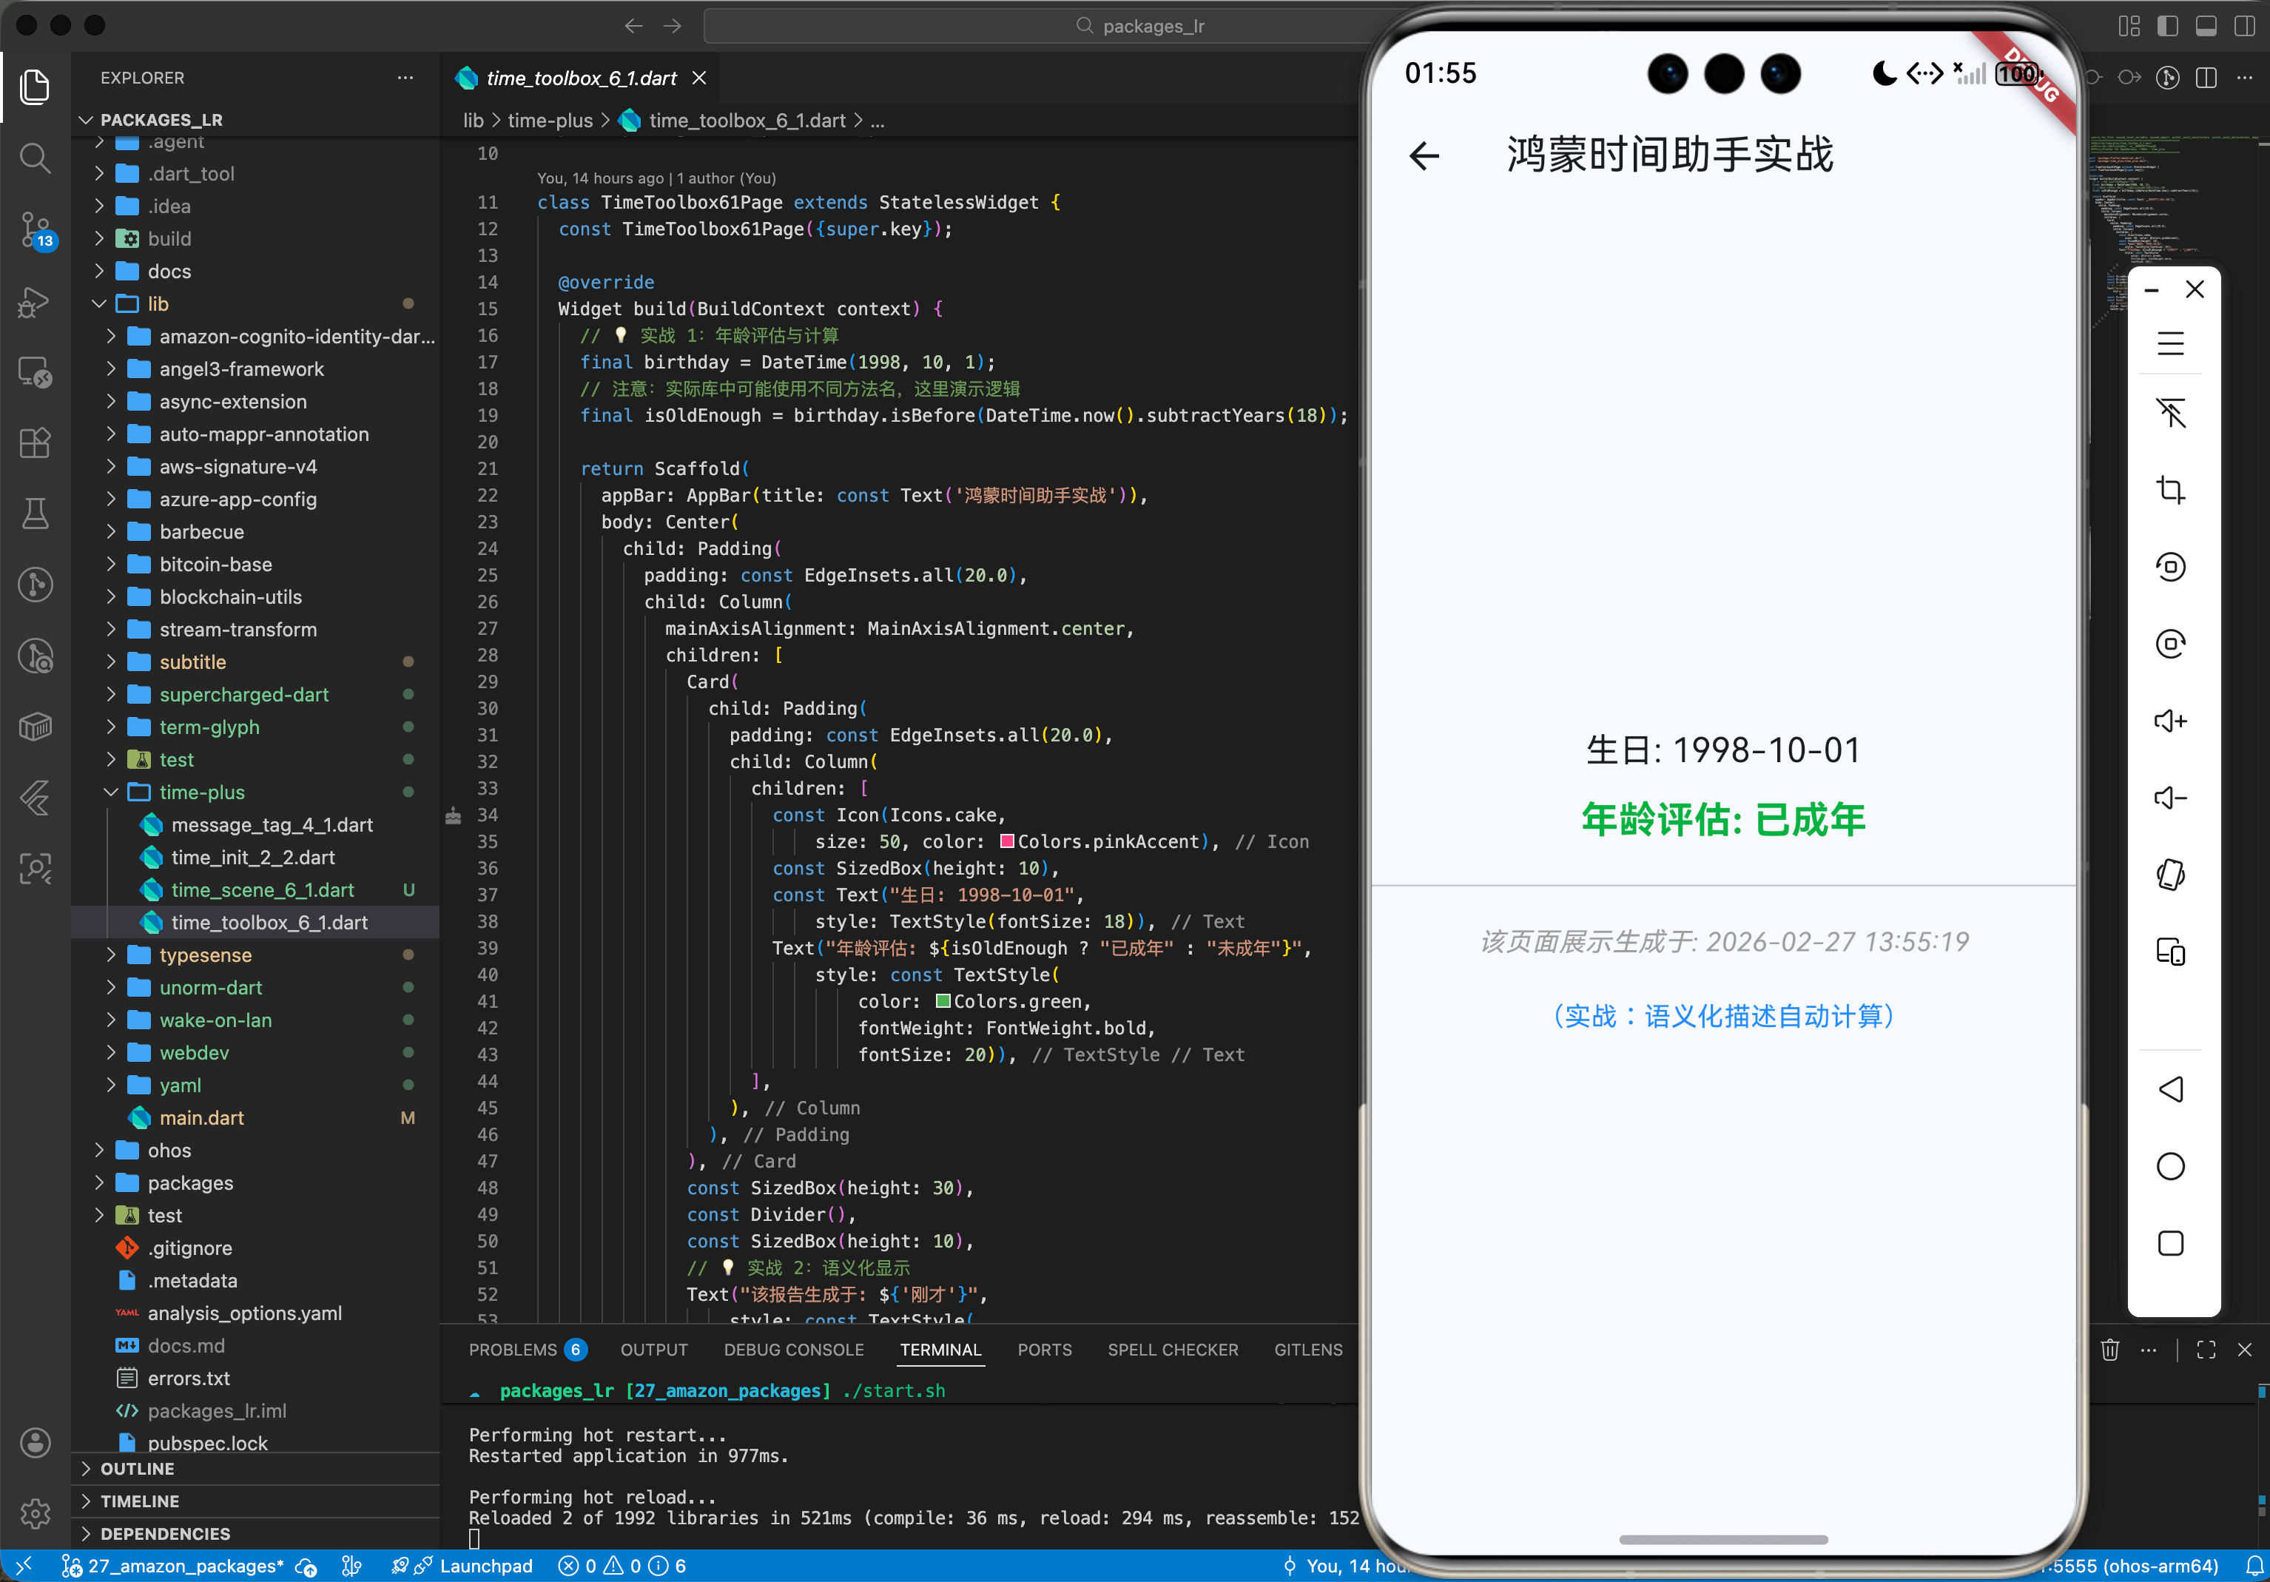Tap the back arrow in app bar
The width and height of the screenshot is (2270, 1582).
(x=1424, y=155)
